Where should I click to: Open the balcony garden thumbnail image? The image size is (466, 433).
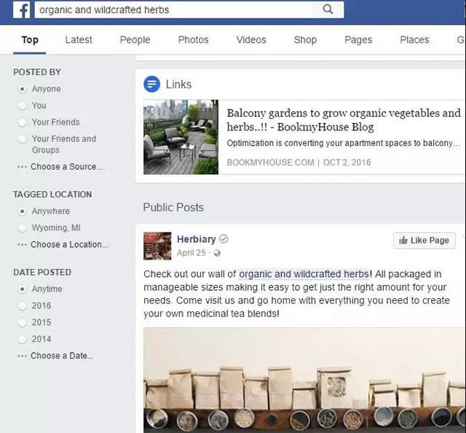[181, 137]
